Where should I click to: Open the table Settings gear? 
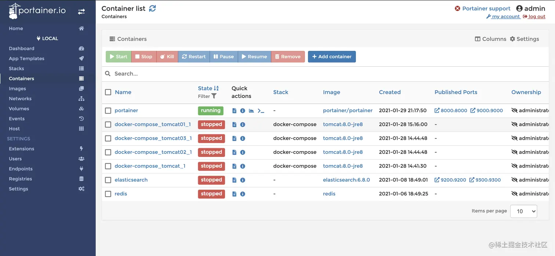[525, 39]
